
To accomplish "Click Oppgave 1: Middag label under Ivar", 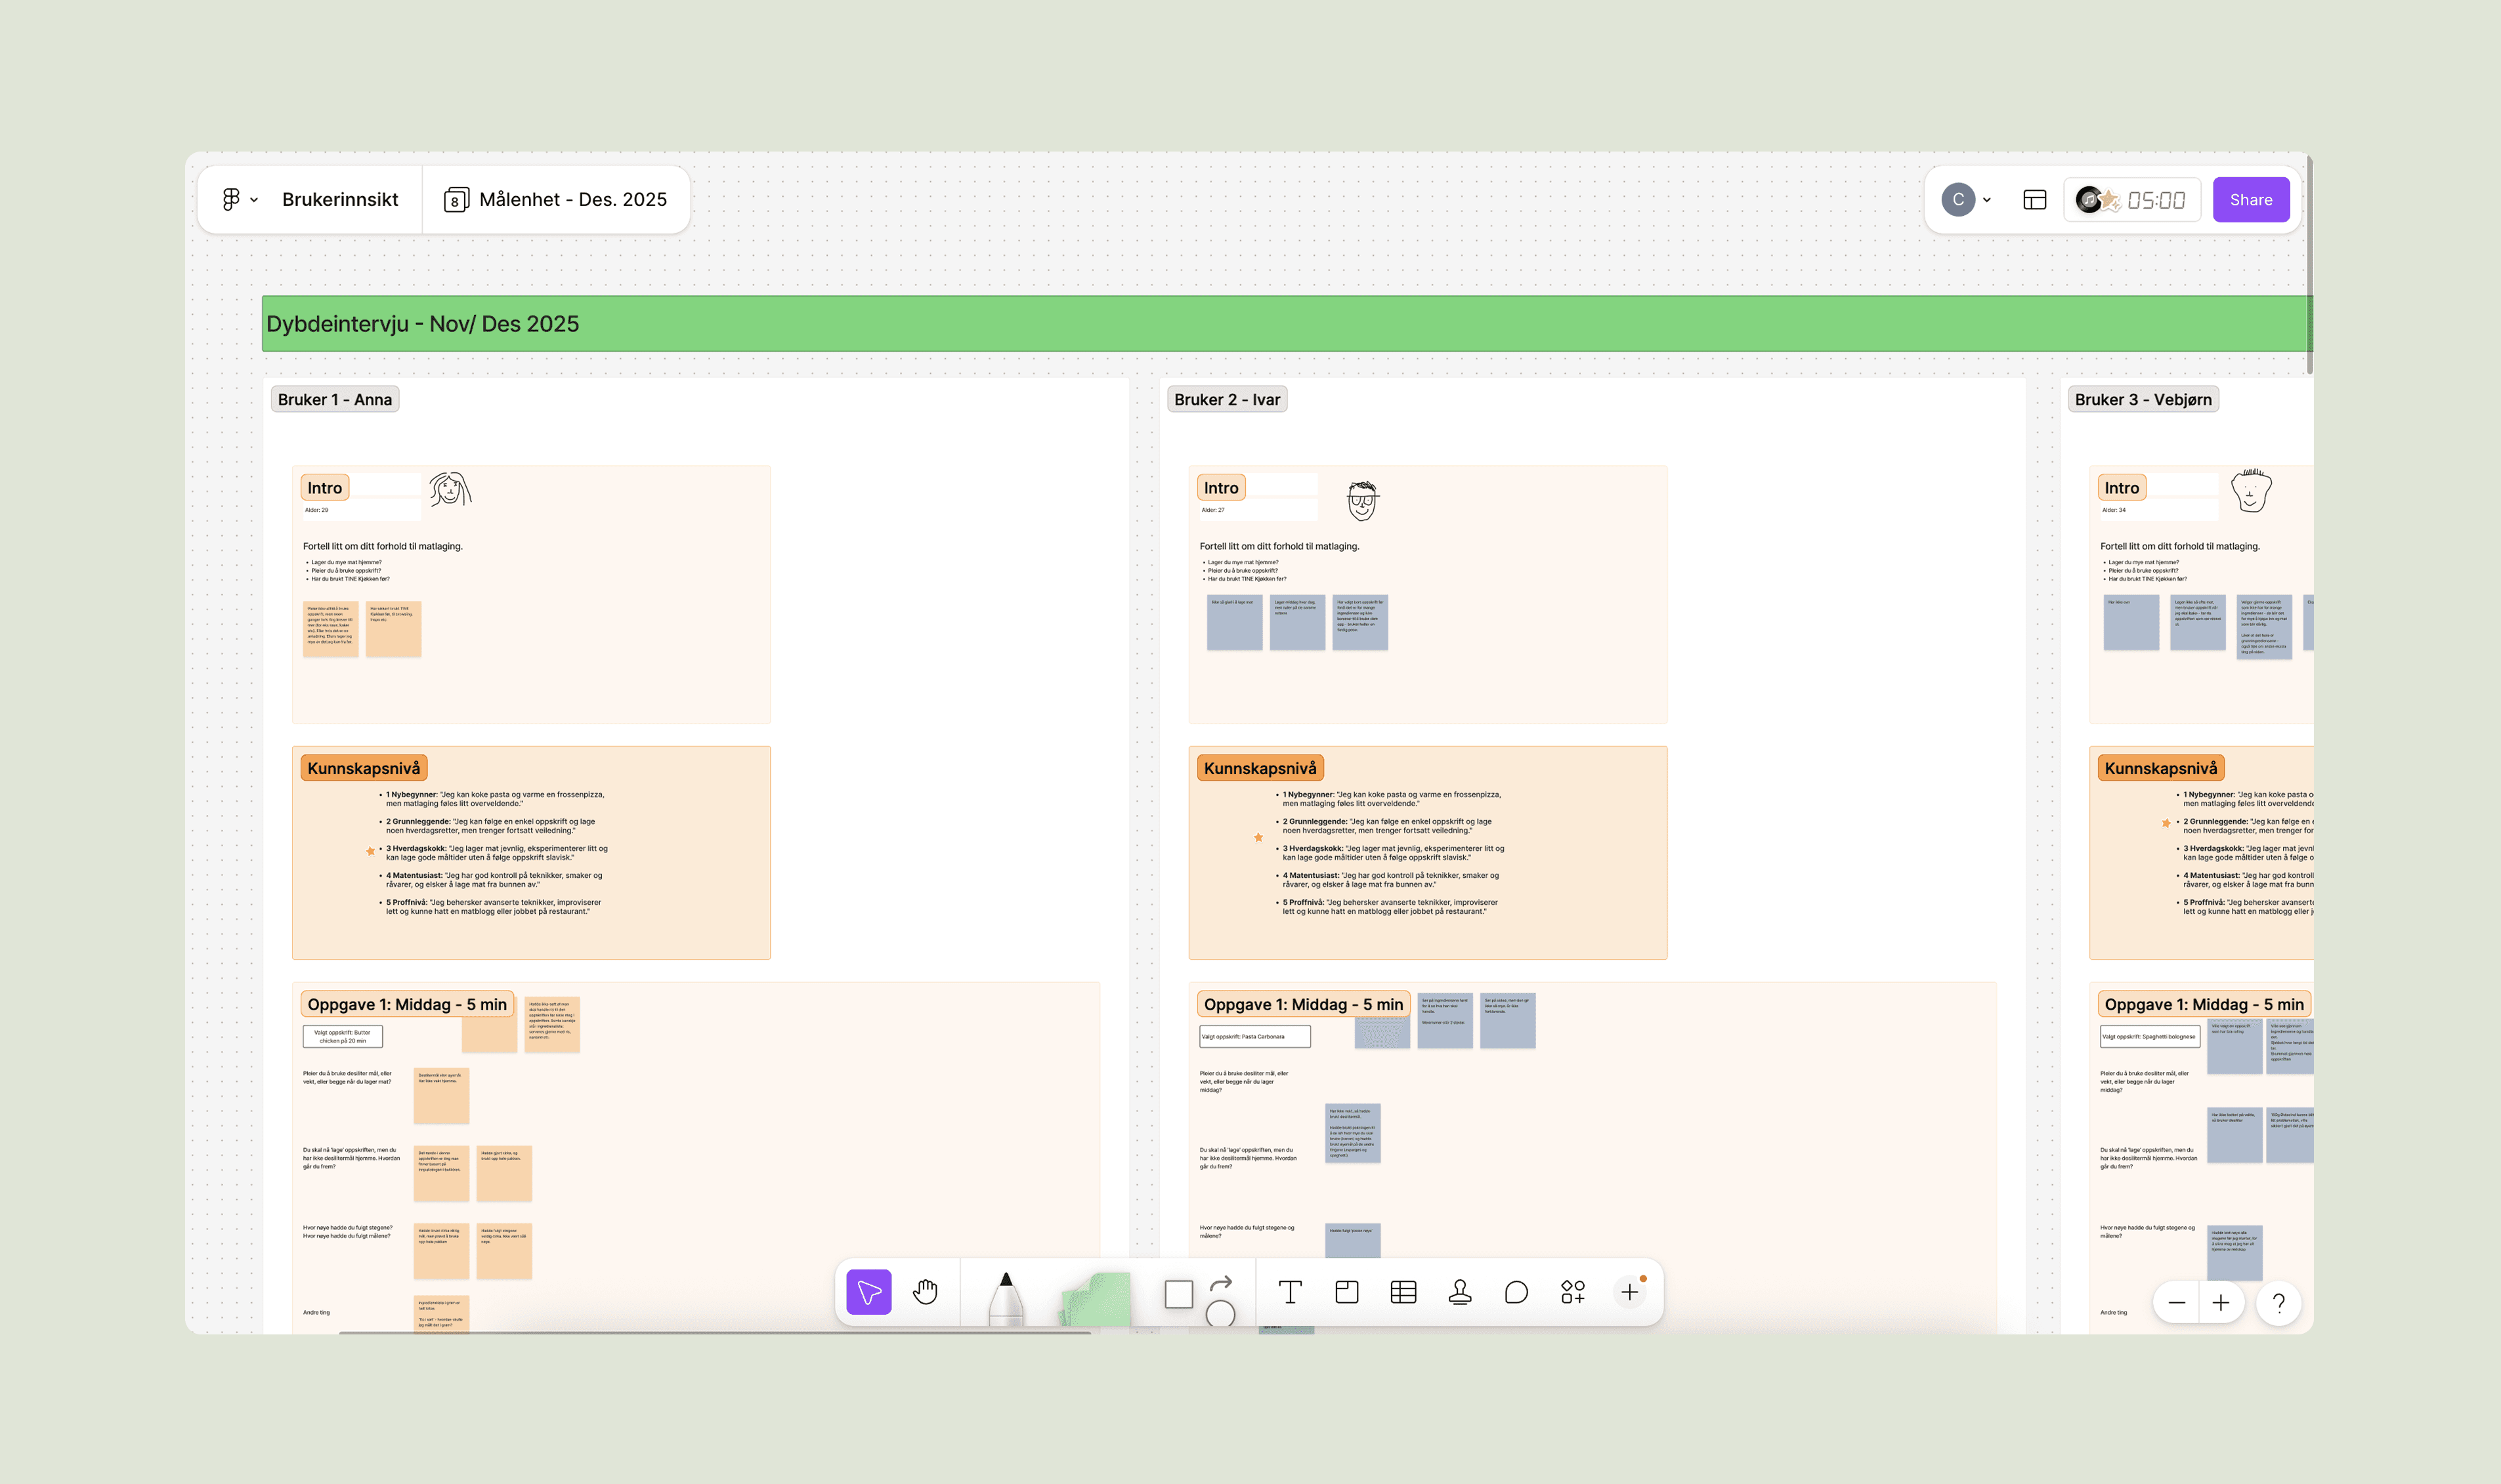I will (x=1302, y=1004).
